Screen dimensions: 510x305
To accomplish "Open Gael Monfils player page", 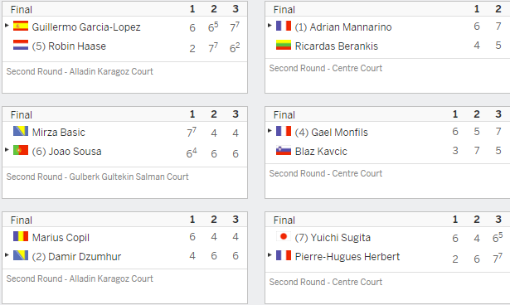I will click(x=339, y=133).
